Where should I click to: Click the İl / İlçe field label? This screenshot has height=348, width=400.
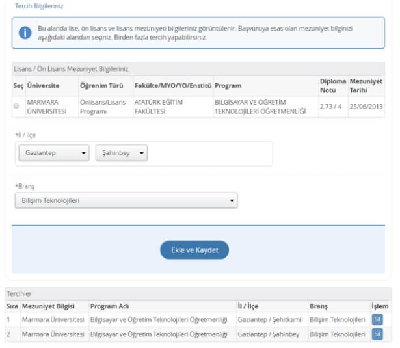(25, 135)
